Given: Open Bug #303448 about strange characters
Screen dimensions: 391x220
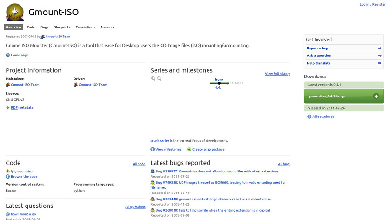Looking at the screenshot, I should pyautogui.click(x=213, y=199).
